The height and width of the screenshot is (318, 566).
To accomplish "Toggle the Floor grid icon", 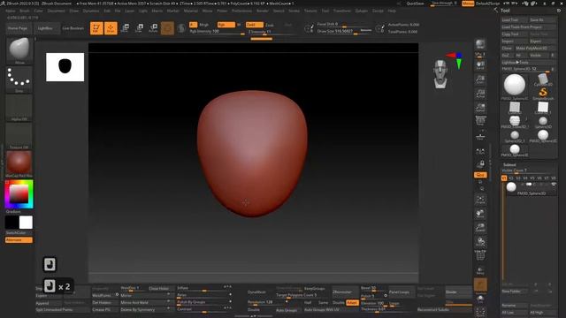I will [x=480, y=137].
